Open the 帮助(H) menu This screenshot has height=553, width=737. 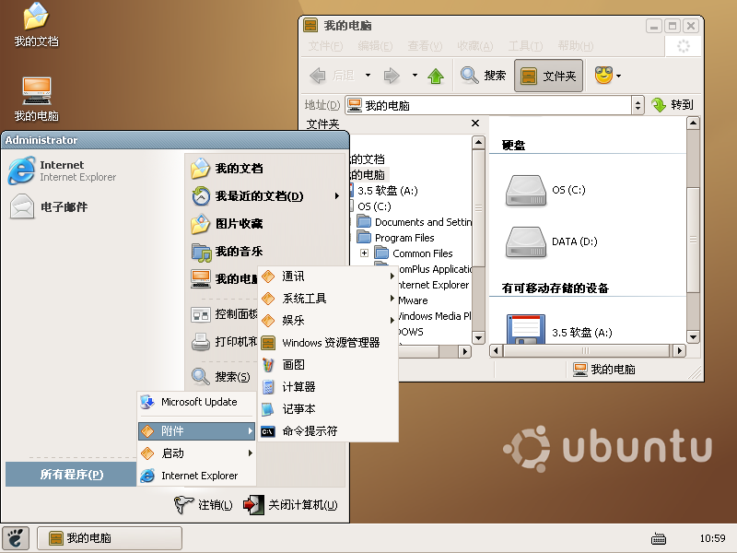point(576,46)
